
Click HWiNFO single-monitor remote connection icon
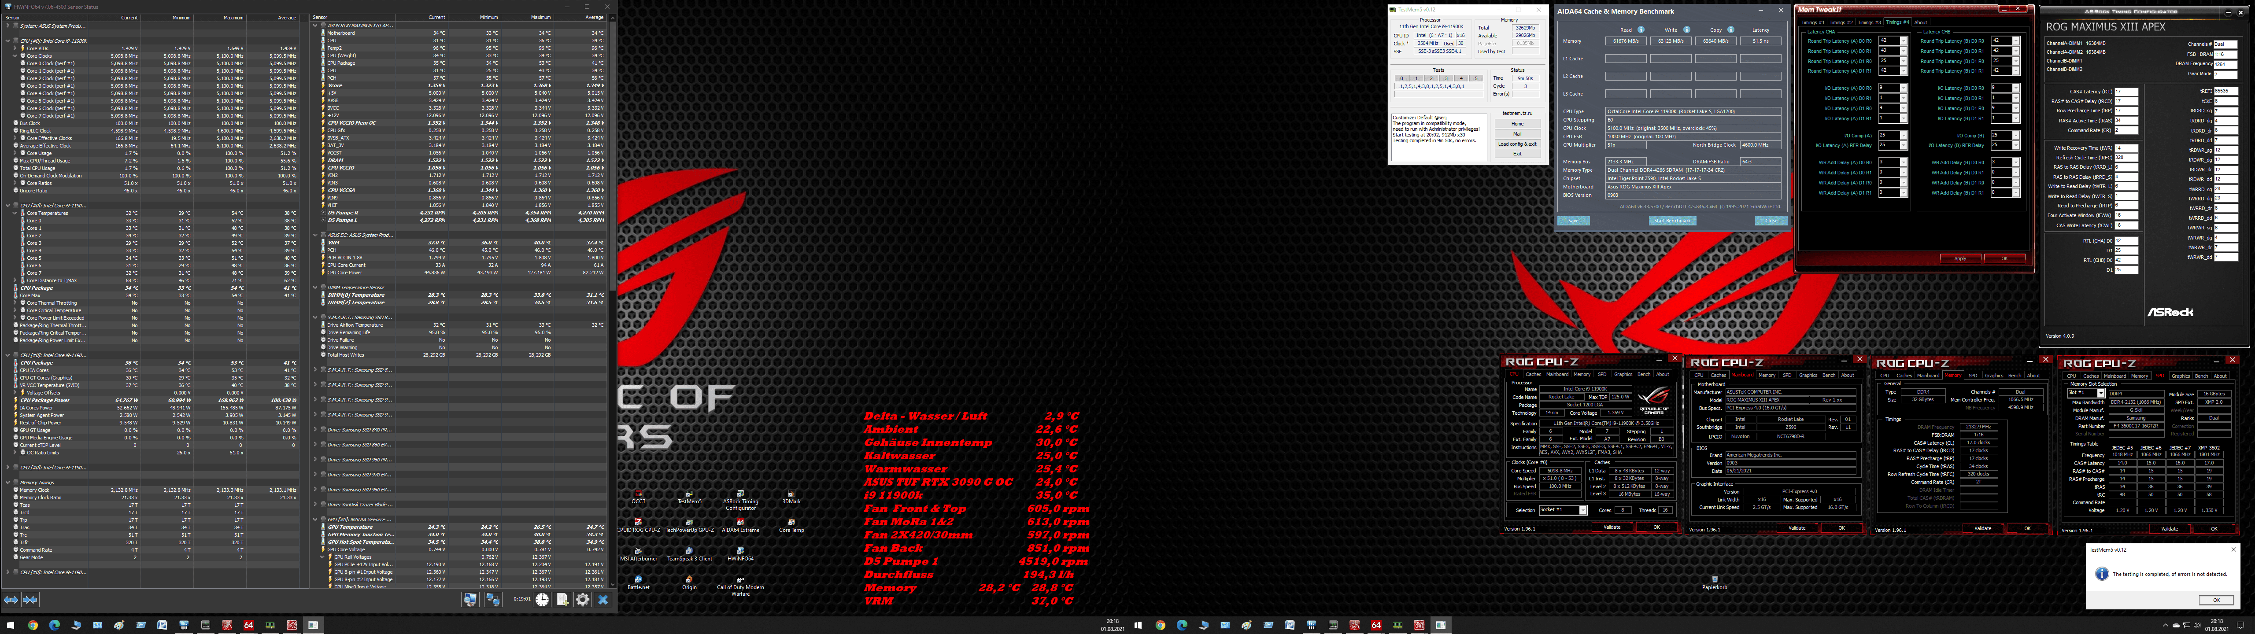[470, 600]
